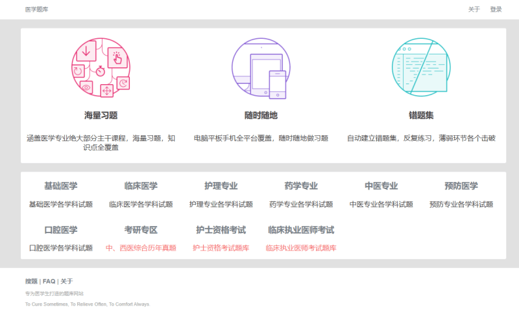Click the purple 随时随地 devices illustration
Screen dimensions: 519x316
tap(261, 68)
